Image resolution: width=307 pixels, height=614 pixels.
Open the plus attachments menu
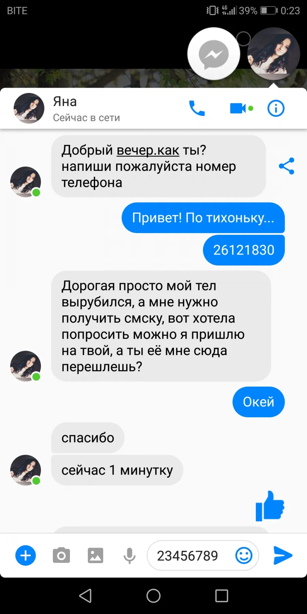26,555
